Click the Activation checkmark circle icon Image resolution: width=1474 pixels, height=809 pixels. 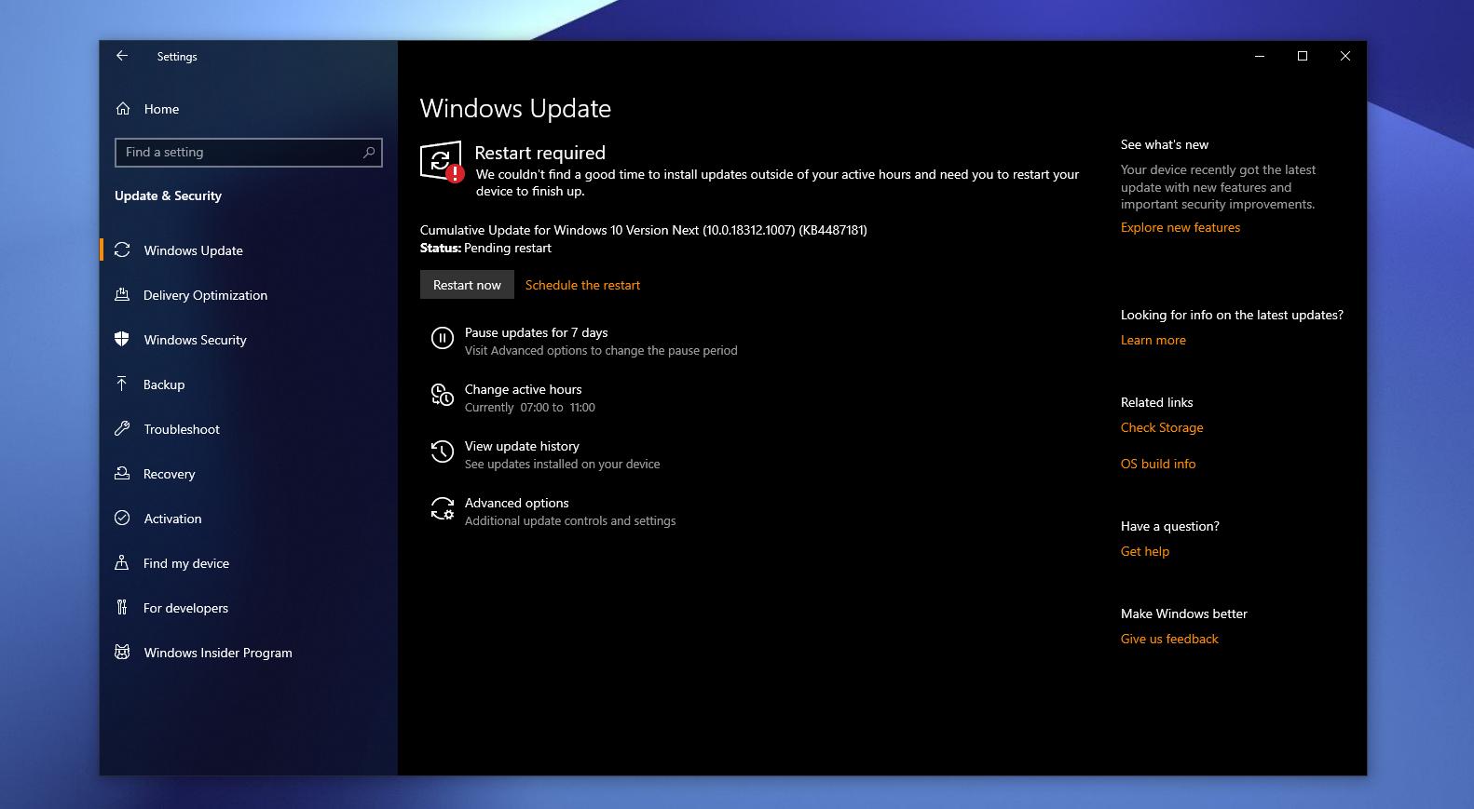pyautogui.click(x=122, y=518)
